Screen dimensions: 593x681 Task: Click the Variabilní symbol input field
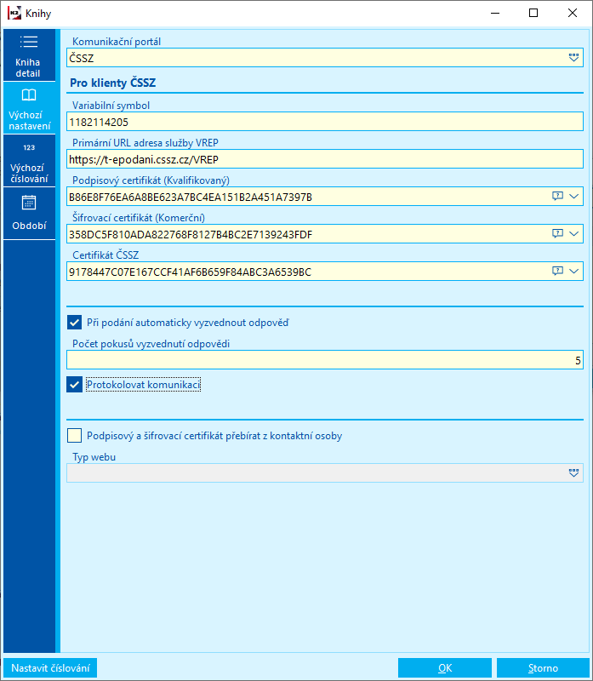point(324,122)
